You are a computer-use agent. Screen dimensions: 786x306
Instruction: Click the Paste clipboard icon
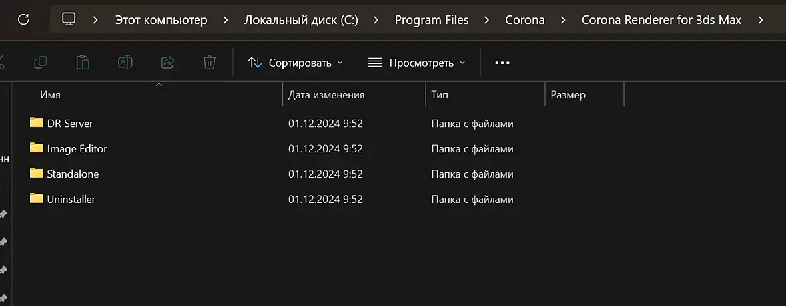coord(83,63)
